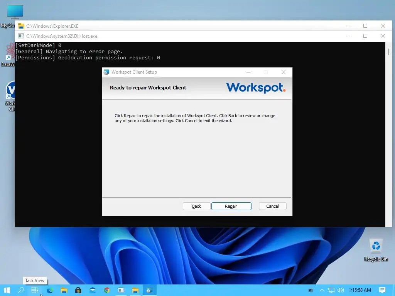Open Task View from the taskbar
395x296 pixels.
tap(34, 290)
